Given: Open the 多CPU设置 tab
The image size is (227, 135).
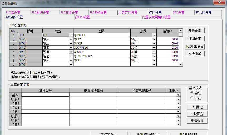Looking at the screenshot, I should pos(82,17).
